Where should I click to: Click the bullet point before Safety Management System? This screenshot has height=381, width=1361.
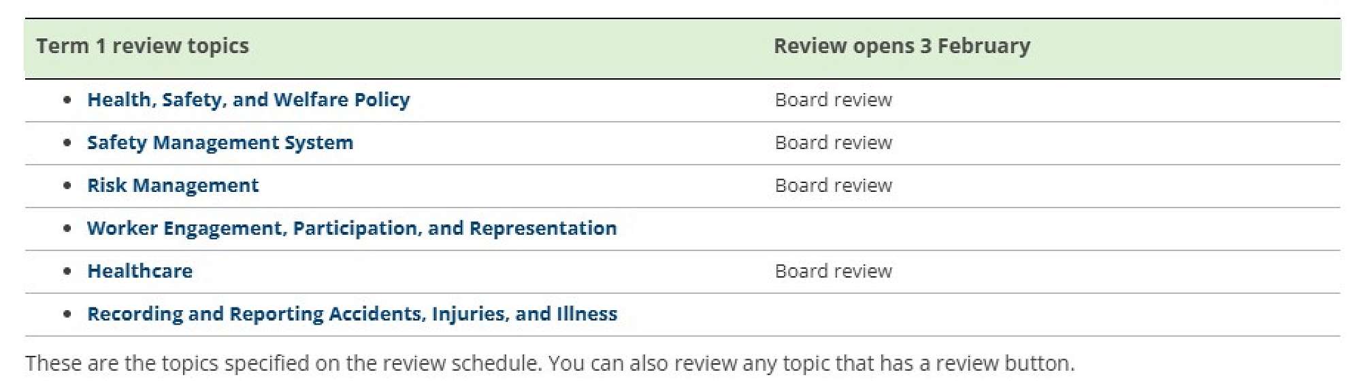click(x=67, y=143)
